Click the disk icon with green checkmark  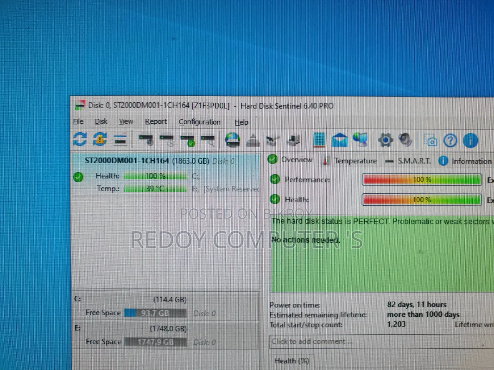click(187, 141)
